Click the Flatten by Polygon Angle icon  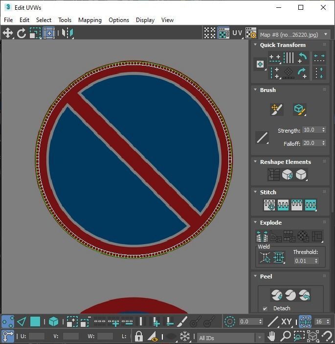(x=276, y=236)
